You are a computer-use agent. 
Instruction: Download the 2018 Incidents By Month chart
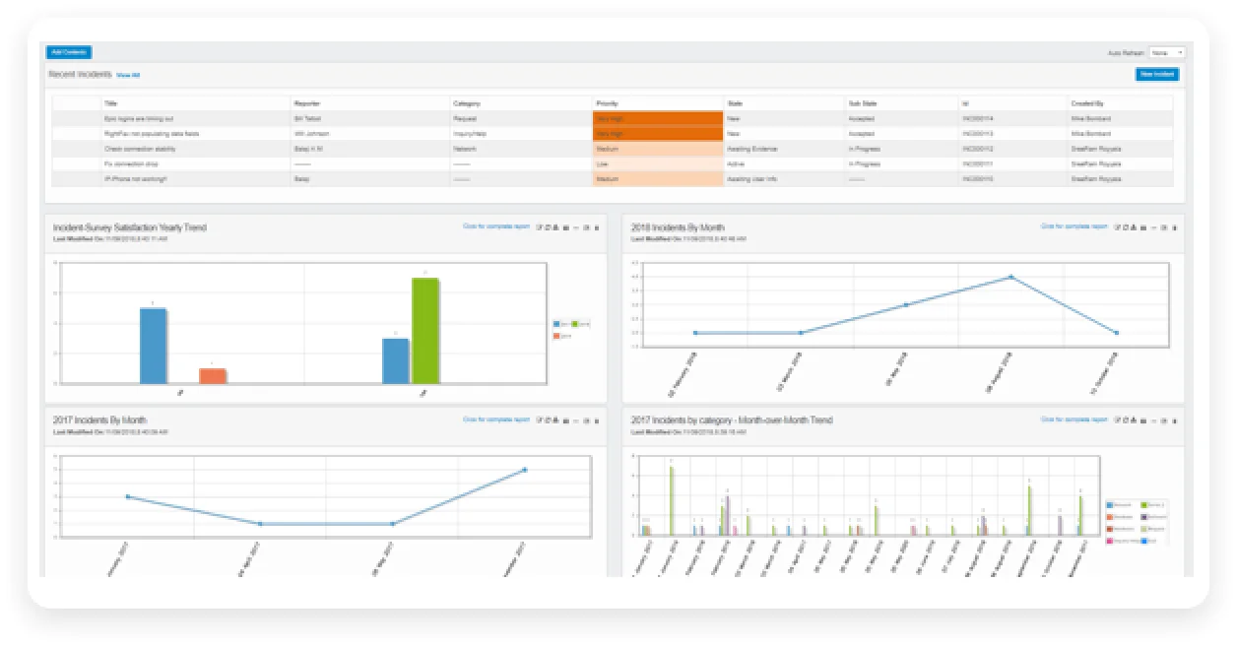pyautogui.click(x=1134, y=227)
